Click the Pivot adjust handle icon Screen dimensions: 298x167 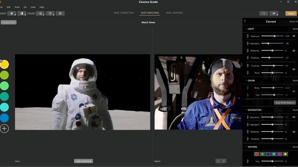[248, 73]
